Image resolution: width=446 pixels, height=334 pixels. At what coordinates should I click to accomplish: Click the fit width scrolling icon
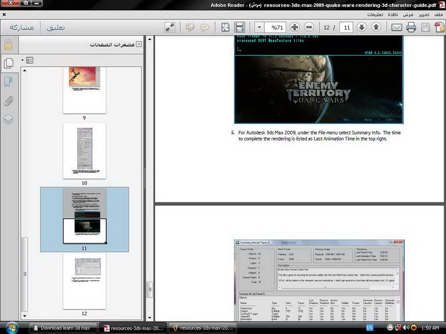click(x=240, y=27)
